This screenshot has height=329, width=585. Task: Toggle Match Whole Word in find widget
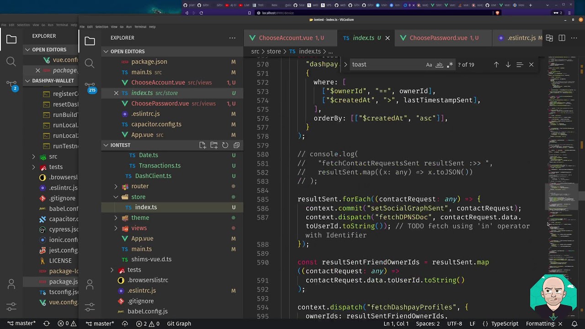pos(439,64)
